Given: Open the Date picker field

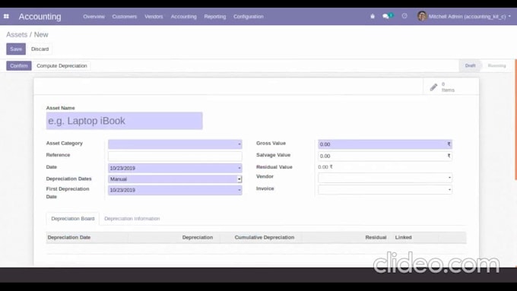Looking at the screenshot, I should 175,168.
